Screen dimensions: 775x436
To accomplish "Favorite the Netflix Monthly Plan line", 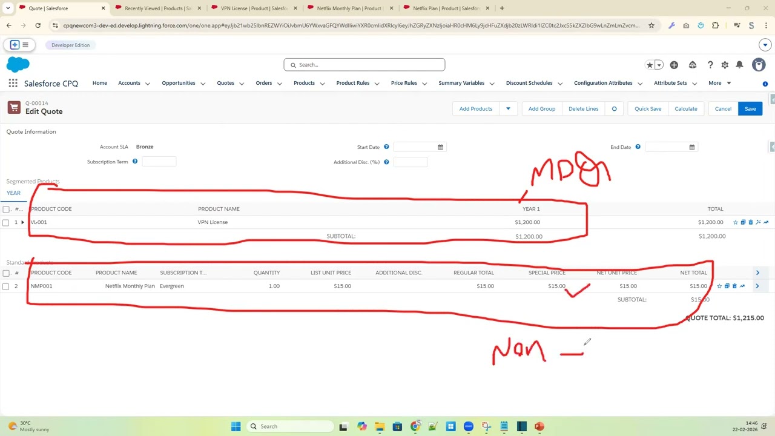I will point(719,286).
